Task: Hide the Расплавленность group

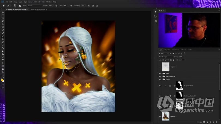Action: [x=160, y=76]
